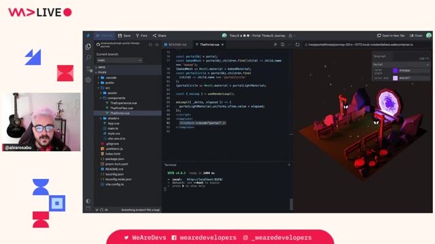This screenshot has height=244, width=435.
Task: Click the Close preview button
Action: (416, 36)
